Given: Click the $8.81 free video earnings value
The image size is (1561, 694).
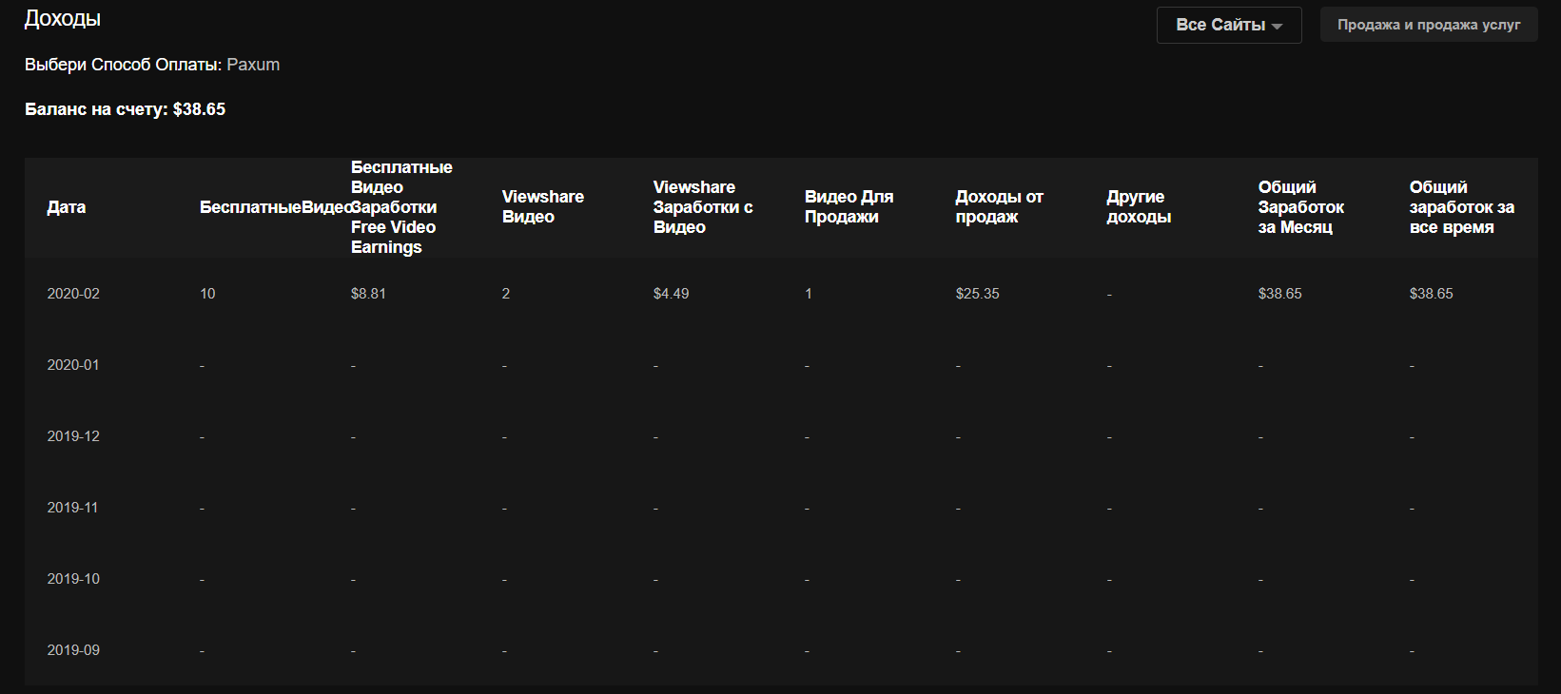Looking at the screenshot, I should pyautogui.click(x=368, y=294).
